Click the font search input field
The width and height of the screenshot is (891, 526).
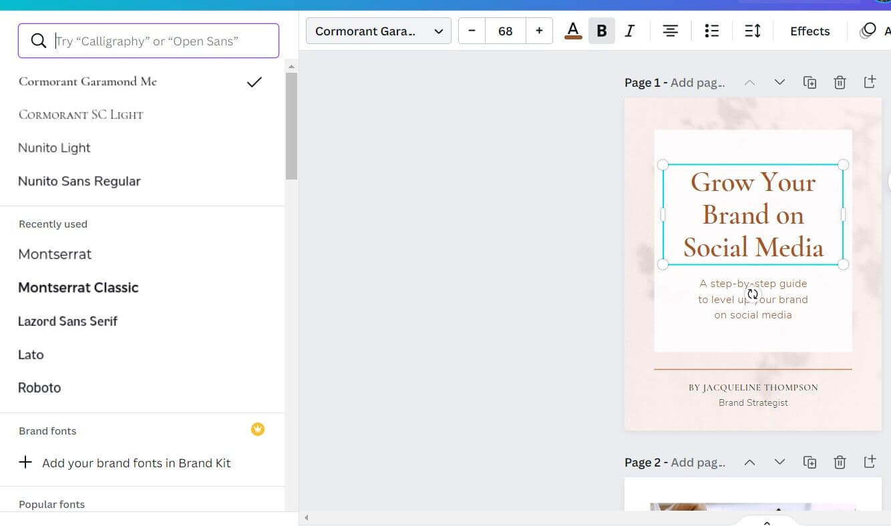coord(148,41)
